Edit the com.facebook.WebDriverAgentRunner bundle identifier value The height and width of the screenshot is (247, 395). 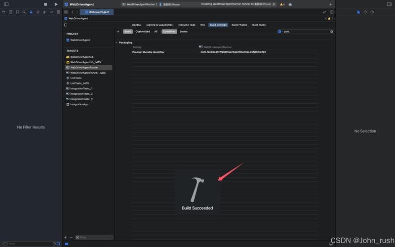[233, 52]
